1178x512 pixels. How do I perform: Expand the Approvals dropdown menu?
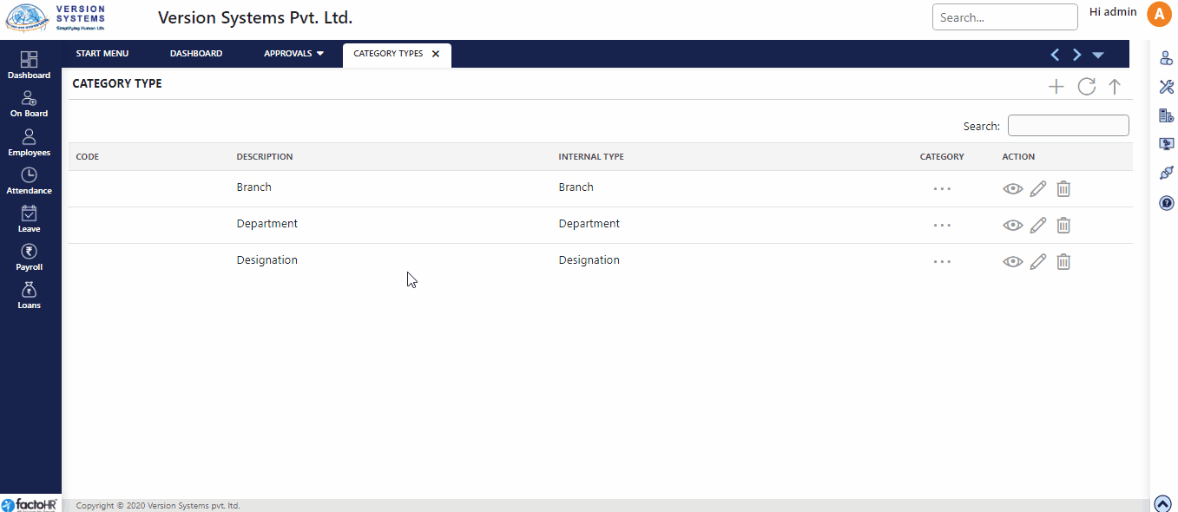293,54
